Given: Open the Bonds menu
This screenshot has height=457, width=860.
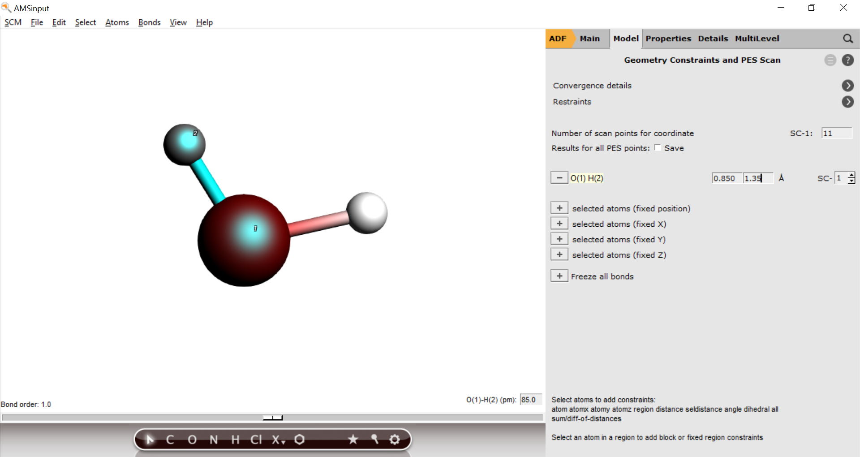Looking at the screenshot, I should [x=149, y=22].
